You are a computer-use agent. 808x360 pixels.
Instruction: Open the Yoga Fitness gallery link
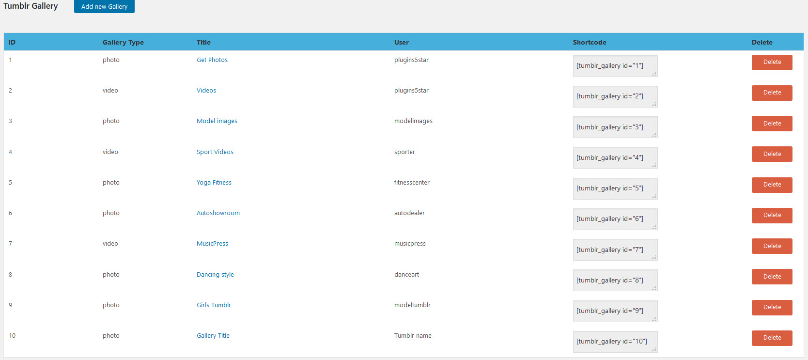click(x=214, y=183)
